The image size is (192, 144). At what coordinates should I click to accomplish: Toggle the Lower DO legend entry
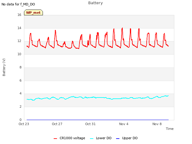[x=101, y=138]
